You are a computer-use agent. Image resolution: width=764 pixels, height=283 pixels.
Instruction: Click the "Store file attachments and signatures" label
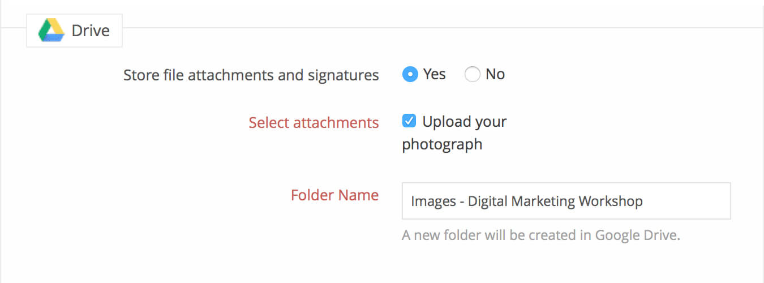(251, 75)
